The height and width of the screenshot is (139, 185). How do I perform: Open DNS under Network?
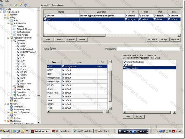tap(15, 115)
